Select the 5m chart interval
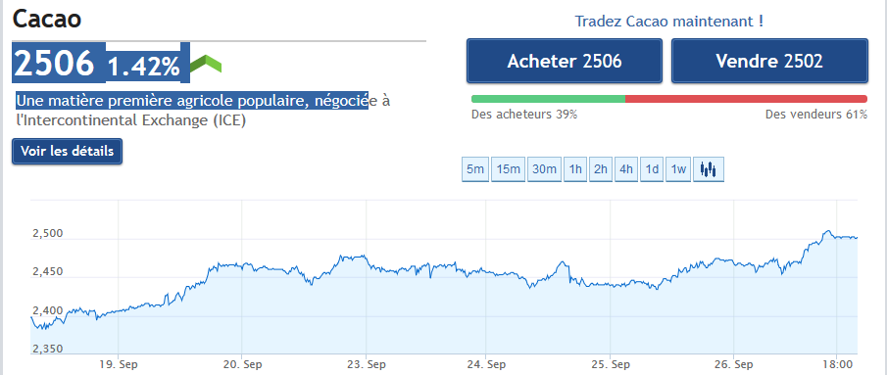Image resolution: width=887 pixels, height=375 pixels. (x=475, y=168)
